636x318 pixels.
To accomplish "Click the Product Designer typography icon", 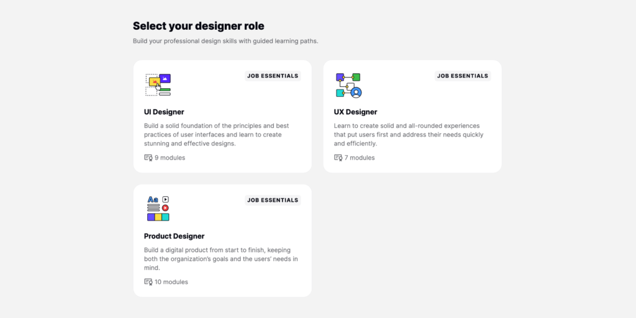I will pyautogui.click(x=158, y=209).
